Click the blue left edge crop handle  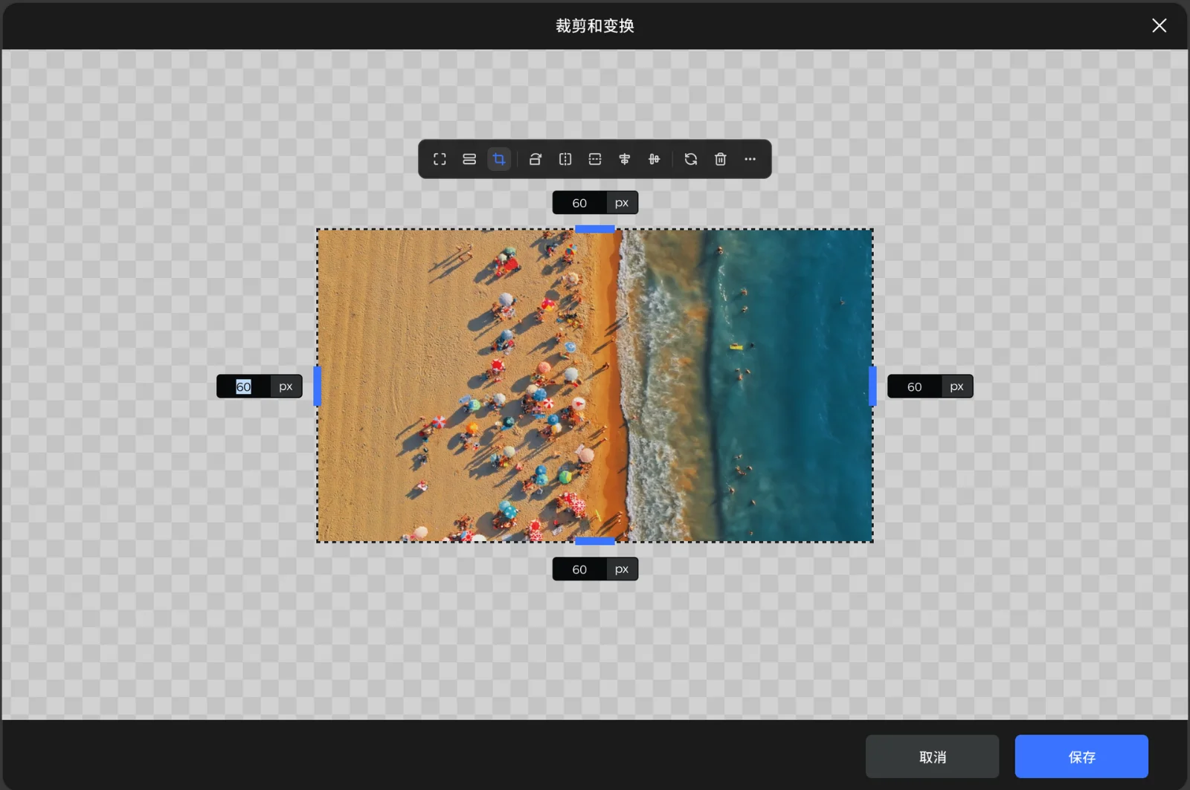click(318, 386)
